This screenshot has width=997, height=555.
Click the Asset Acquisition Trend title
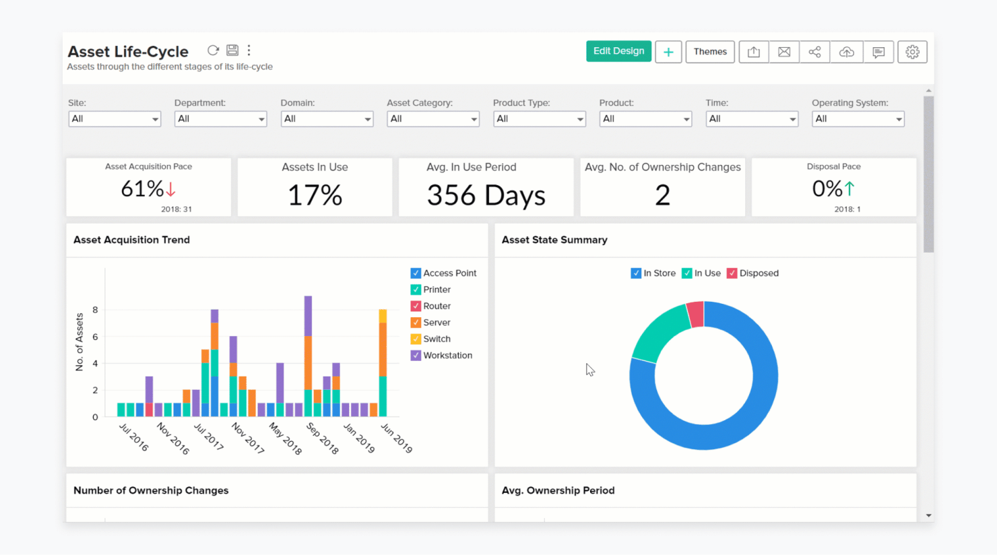pyautogui.click(x=131, y=240)
